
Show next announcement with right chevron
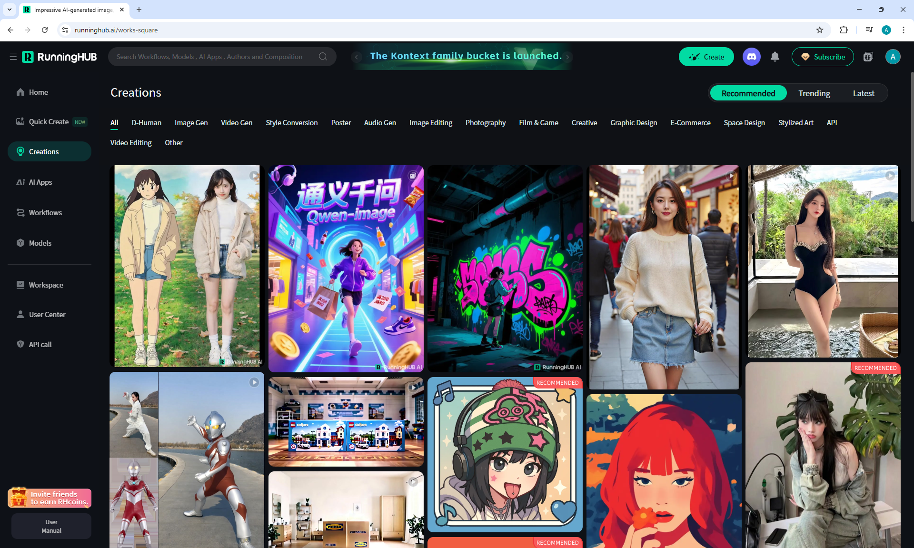[567, 57]
